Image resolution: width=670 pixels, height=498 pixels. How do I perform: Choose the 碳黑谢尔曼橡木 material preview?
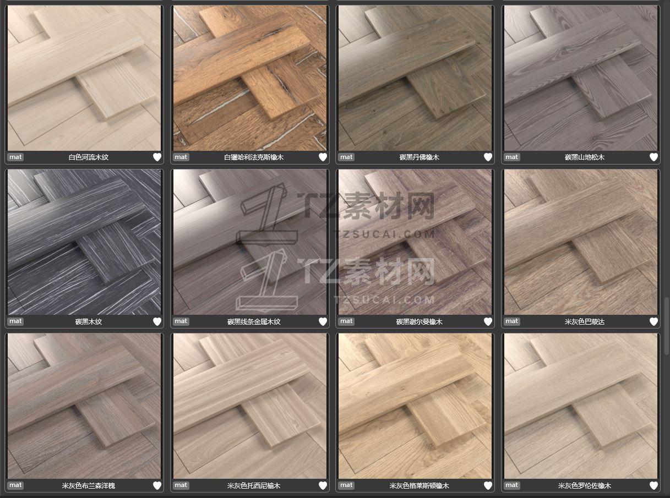(x=415, y=242)
